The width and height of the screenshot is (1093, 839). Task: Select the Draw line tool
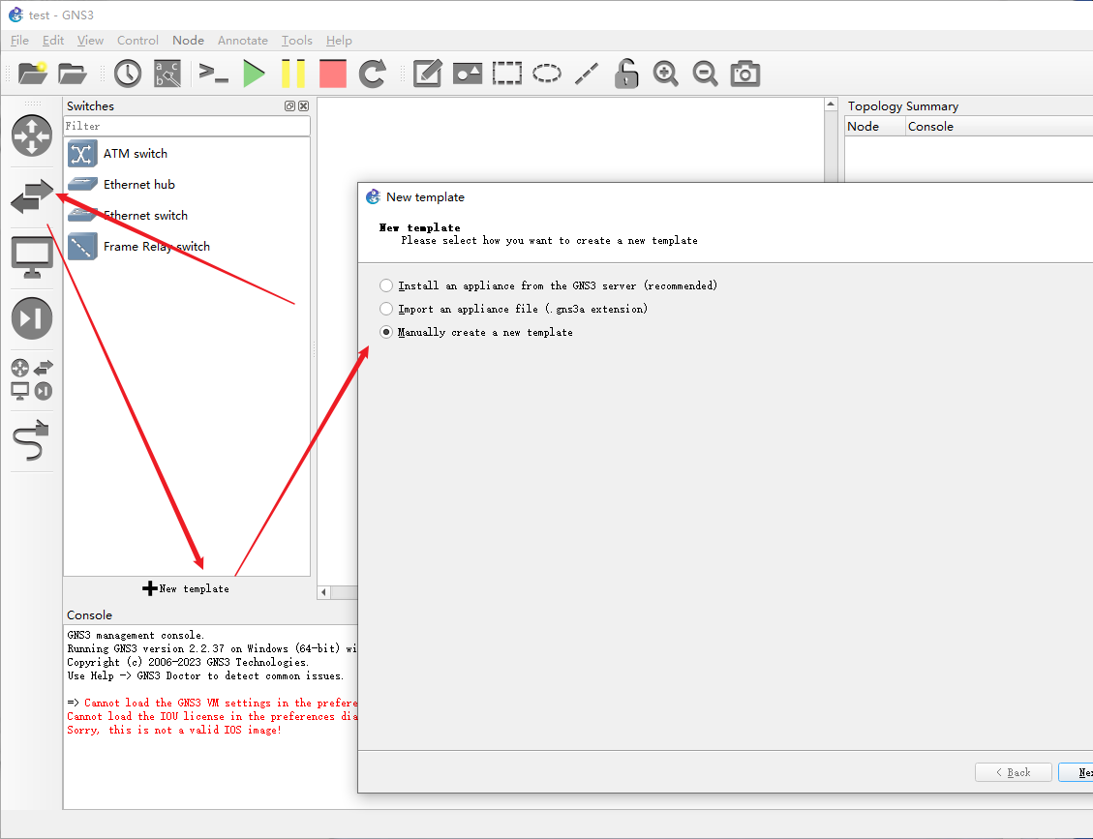click(x=587, y=74)
